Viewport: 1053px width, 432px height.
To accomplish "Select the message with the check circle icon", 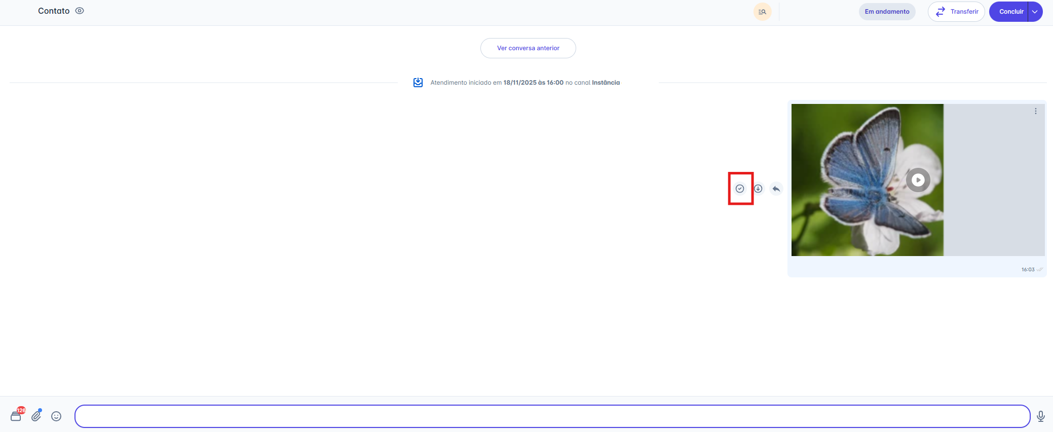I will tap(740, 189).
